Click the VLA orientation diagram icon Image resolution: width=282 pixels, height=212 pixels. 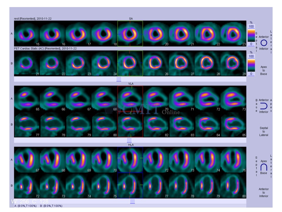coord(264,106)
